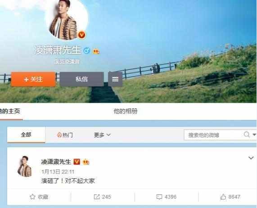Select the 热门 hot posts tab
The width and height of the screenshot is (257, 208).
[x=65, y=135]
